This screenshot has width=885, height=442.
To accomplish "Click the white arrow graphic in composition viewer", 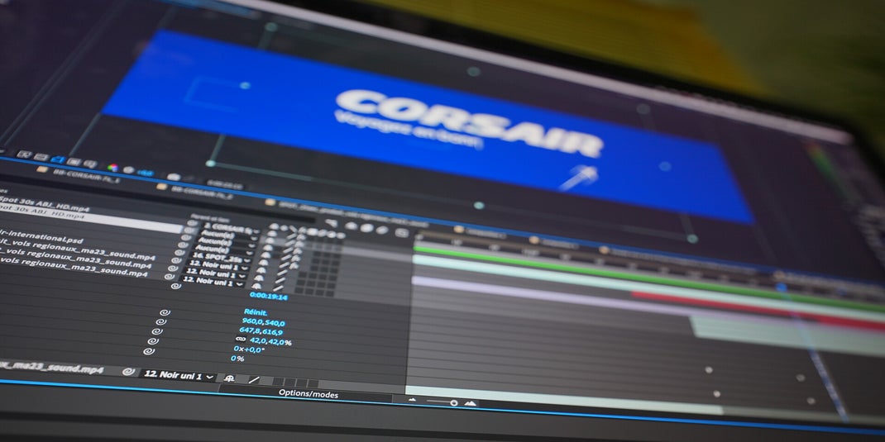I will click(578, 178).
